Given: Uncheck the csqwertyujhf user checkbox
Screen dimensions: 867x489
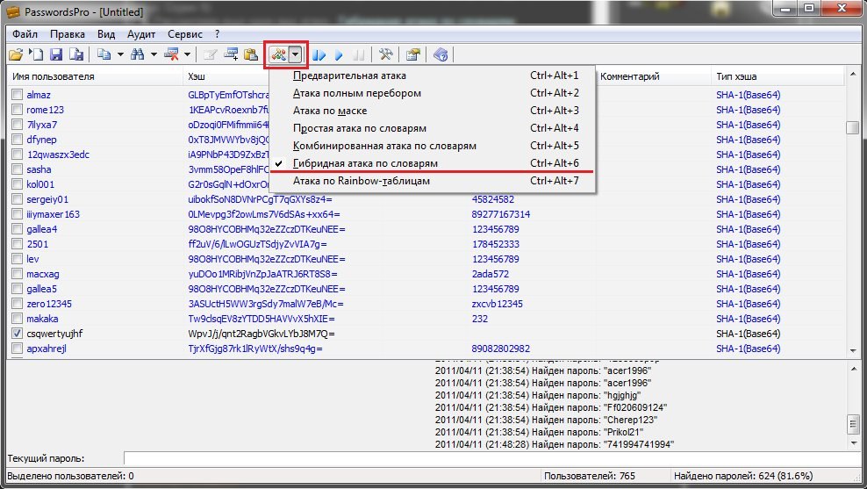Looking at the screenshot, I should (17, 334).
